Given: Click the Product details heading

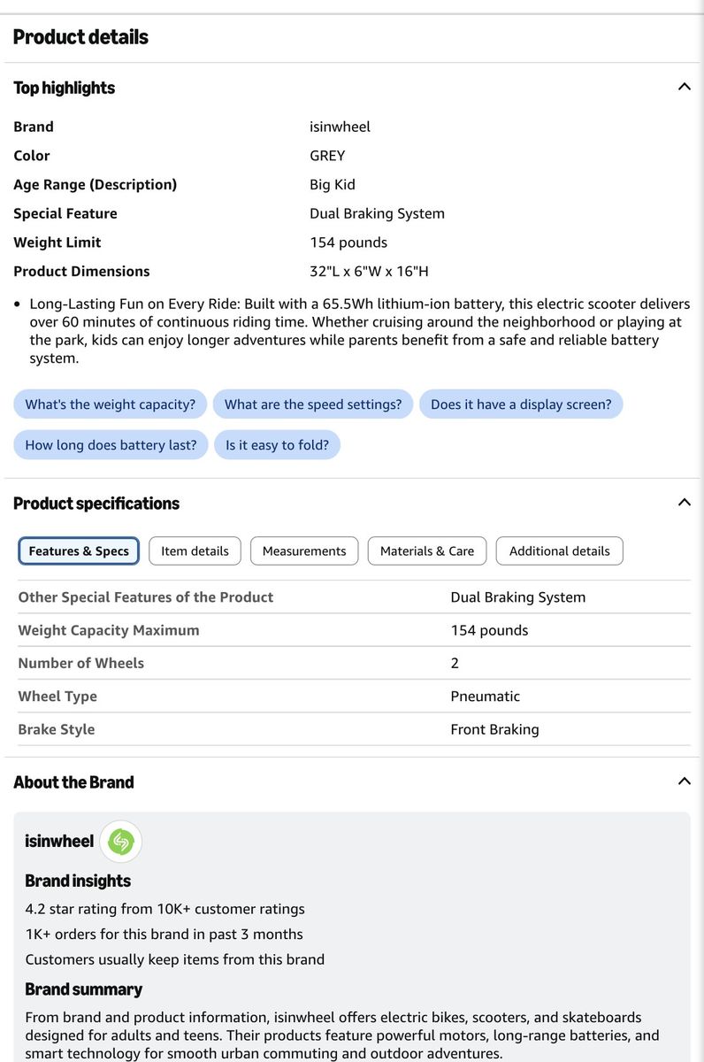Looking at the screenshot, I should point(80,37).
